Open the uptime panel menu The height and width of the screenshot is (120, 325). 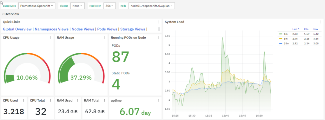point(158,101)
